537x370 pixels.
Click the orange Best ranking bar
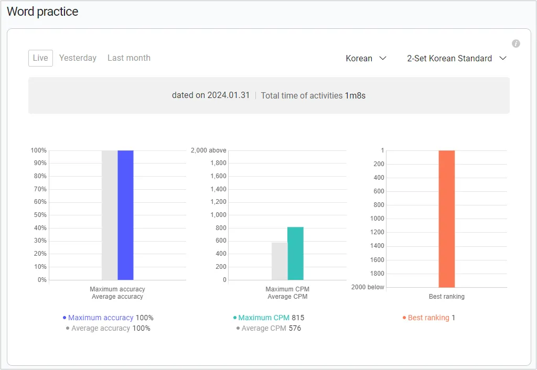[447, 219]
